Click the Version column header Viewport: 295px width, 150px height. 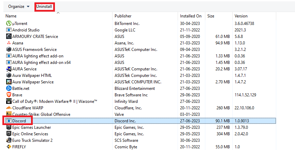(241, 16)
